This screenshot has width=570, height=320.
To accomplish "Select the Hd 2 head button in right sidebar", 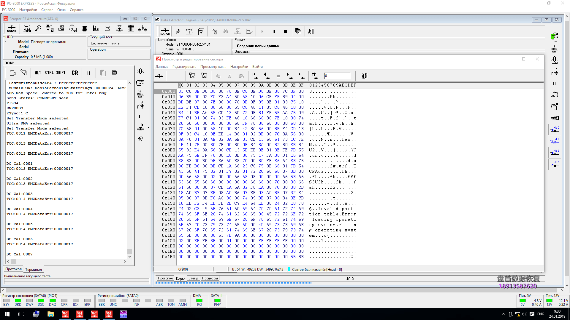I will tap(555, 152).
